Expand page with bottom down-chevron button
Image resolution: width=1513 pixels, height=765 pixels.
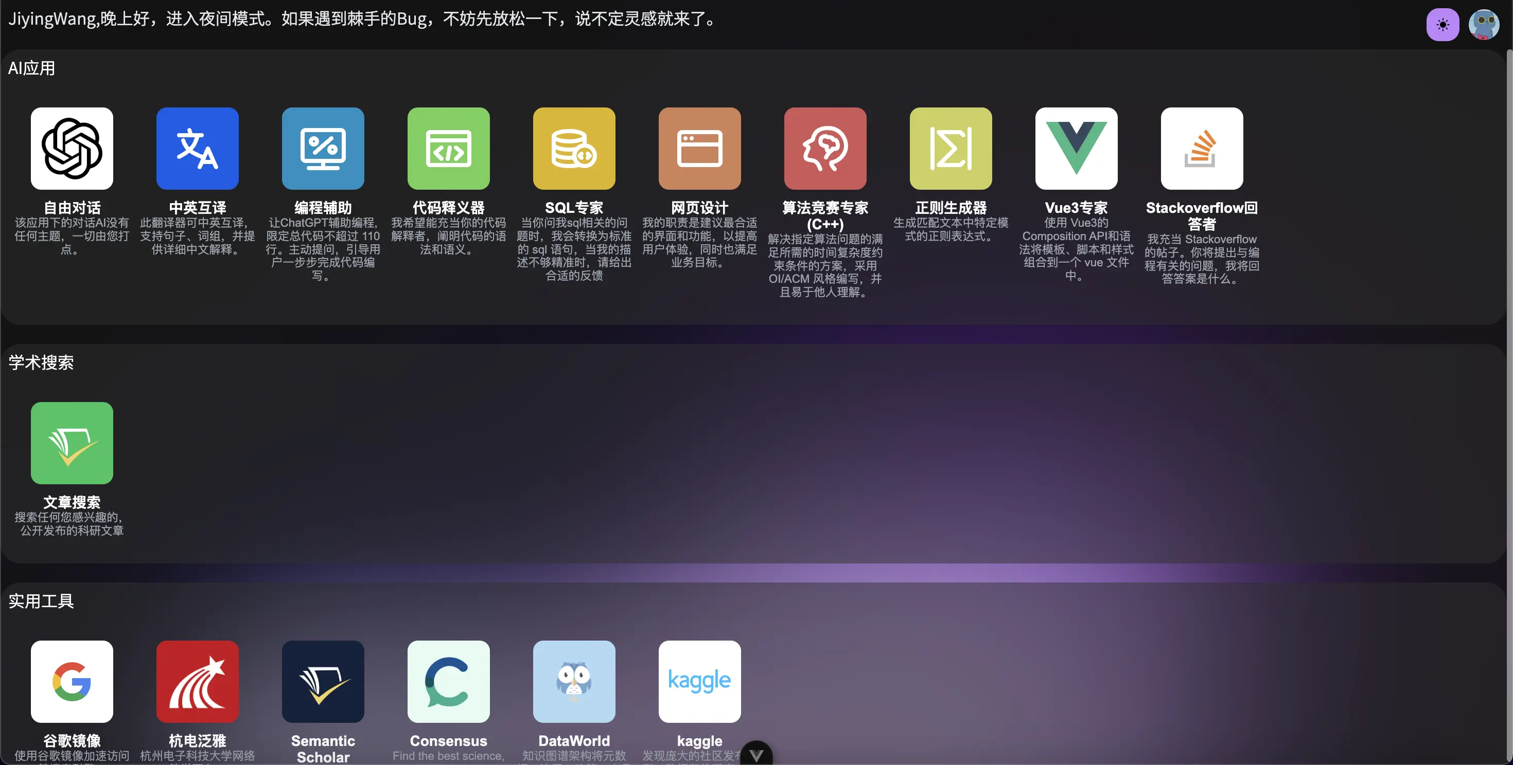(x=756, y=754)
